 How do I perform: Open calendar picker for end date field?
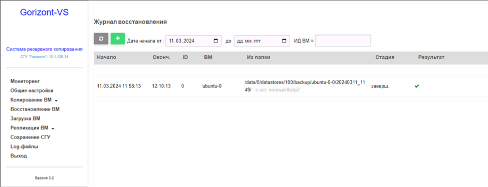coord(284,40)
